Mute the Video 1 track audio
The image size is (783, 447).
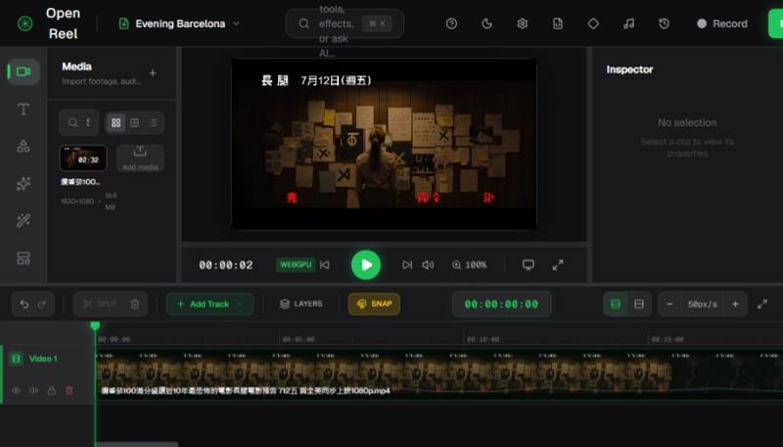click(x=34, y=390)
